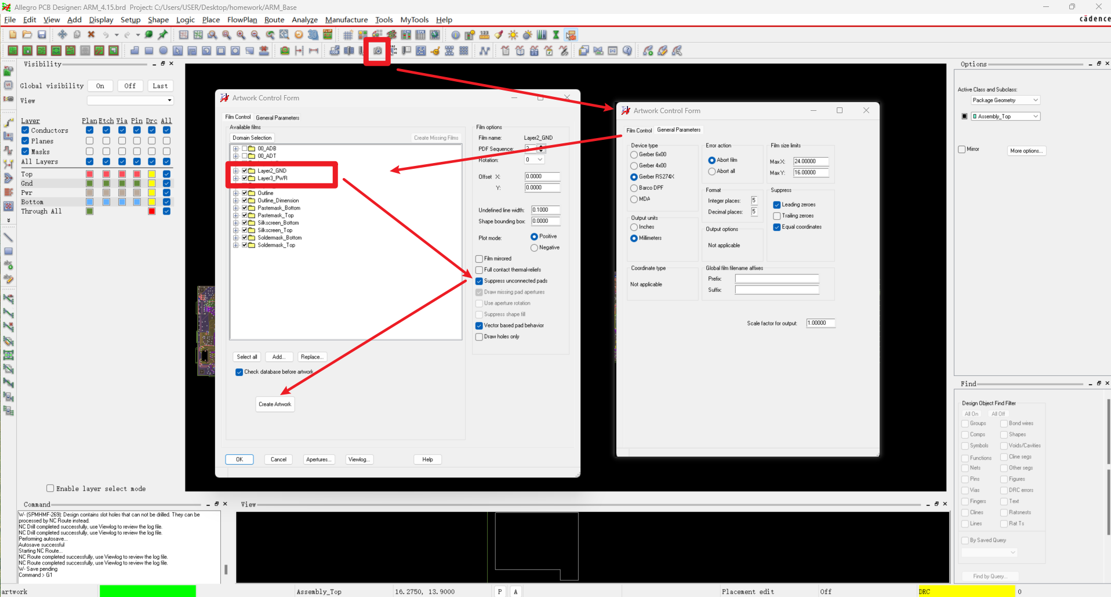Open the Assembly_Top subclass dropdown
Image resolution: width=1111 pixels, height=597 pixels.
[x=1005, y=117]
